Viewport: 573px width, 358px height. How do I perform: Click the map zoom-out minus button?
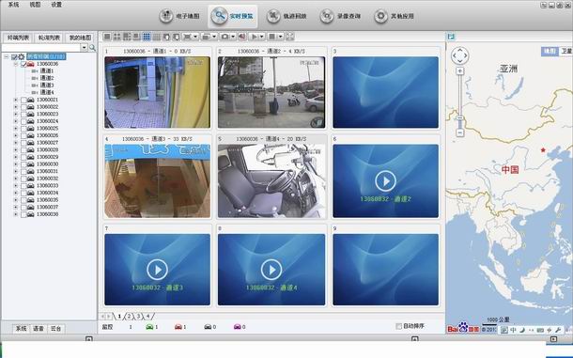point(460,132)
